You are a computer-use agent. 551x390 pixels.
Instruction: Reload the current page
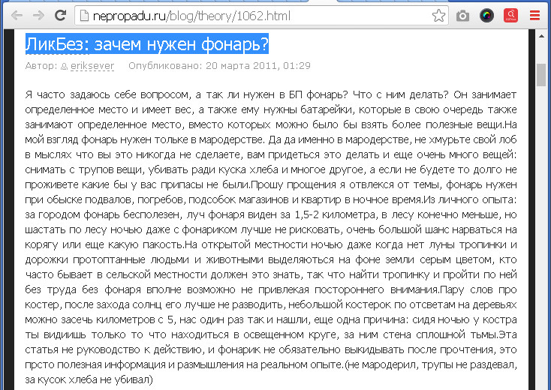[61, 15]
